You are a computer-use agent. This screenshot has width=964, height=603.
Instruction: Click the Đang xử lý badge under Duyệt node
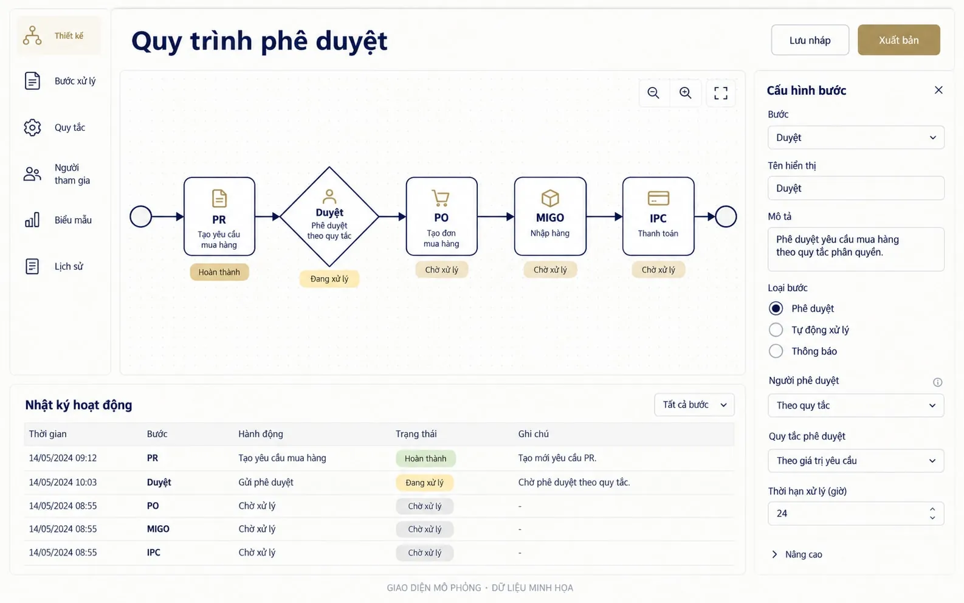point(329,279)
